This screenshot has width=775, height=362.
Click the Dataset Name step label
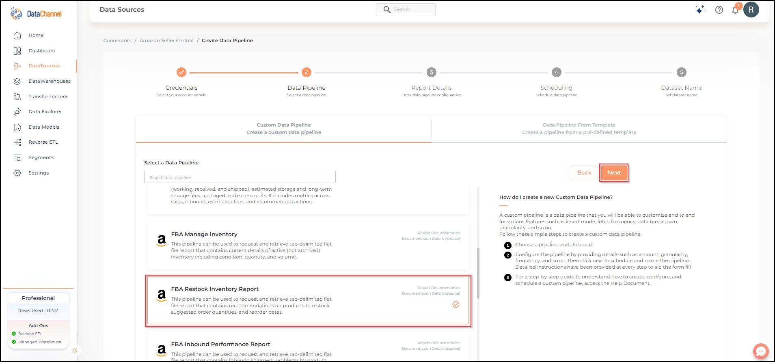682,88
